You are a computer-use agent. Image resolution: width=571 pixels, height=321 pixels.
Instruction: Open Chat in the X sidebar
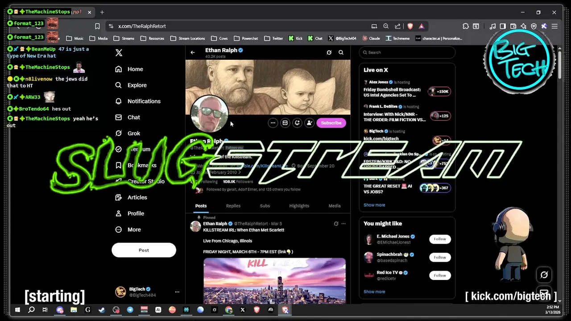pyautogui.click(x=127, y=117)
